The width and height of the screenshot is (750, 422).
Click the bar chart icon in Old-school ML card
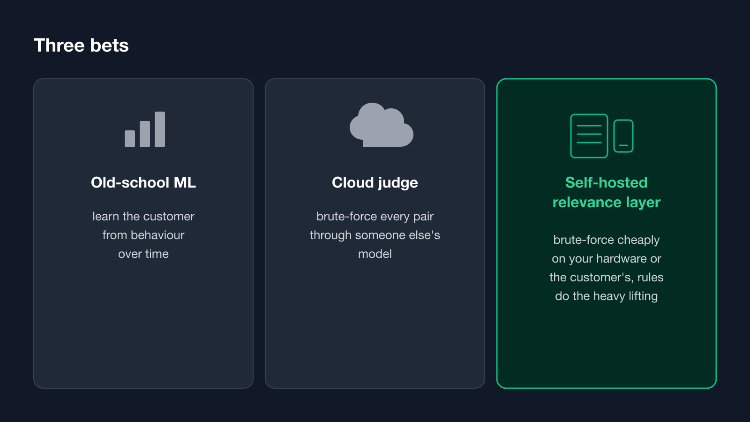144,129
